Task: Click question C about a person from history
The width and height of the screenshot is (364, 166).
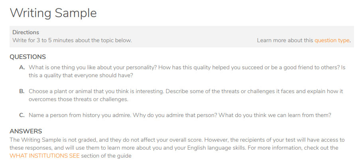Action: tap(180, 115)
